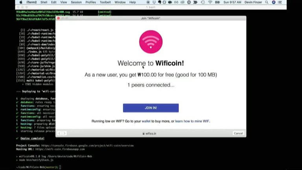Follow the learn how to mine WIF link
302x170 pixels.
(192, 121)
